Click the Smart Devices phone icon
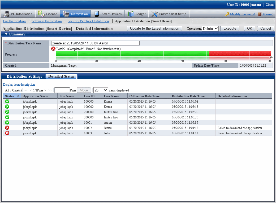 (x=97, y=14)
